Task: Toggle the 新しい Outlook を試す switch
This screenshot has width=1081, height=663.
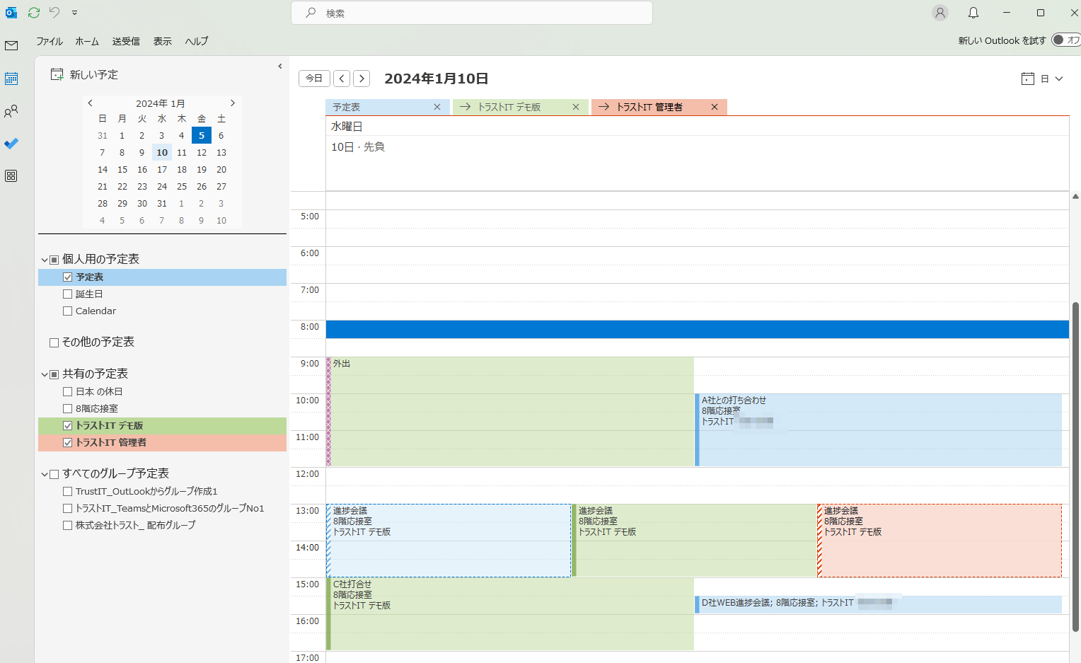Action: pyautogui.click(x=1065, y=40)
